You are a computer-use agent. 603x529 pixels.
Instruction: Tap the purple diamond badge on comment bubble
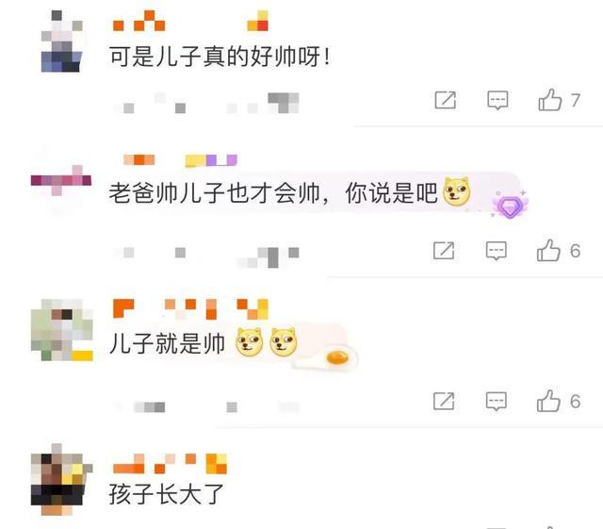509,205
